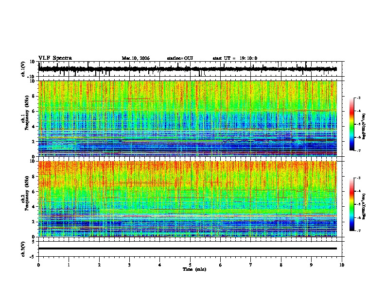The width and height of the screenshot is (385, 297).
Task: Click the "VLF Spectra" plot title
Action: (x=55, y=58)
